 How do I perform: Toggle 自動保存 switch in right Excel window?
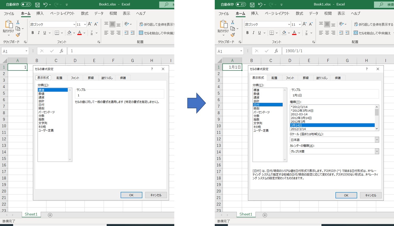241,4
